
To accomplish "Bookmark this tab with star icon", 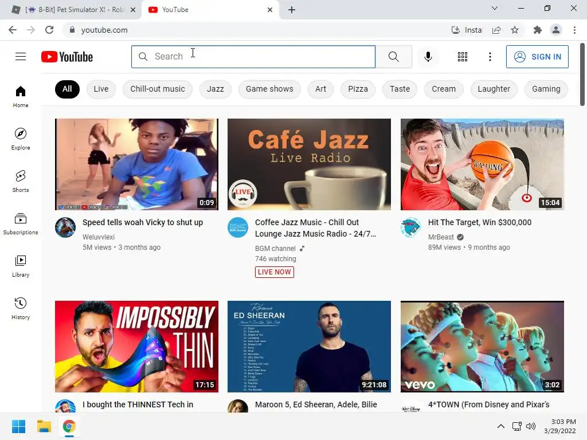I will tap(515, 30).
